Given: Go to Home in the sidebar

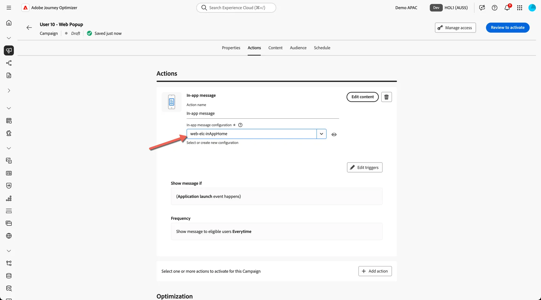Looking at the screenshot, I should click(x=9, y=23).
